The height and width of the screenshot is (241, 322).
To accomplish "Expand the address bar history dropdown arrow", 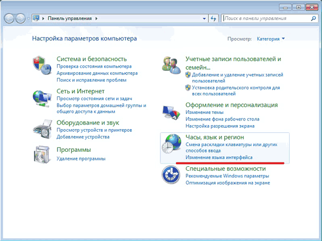I will tap(204, 18).
